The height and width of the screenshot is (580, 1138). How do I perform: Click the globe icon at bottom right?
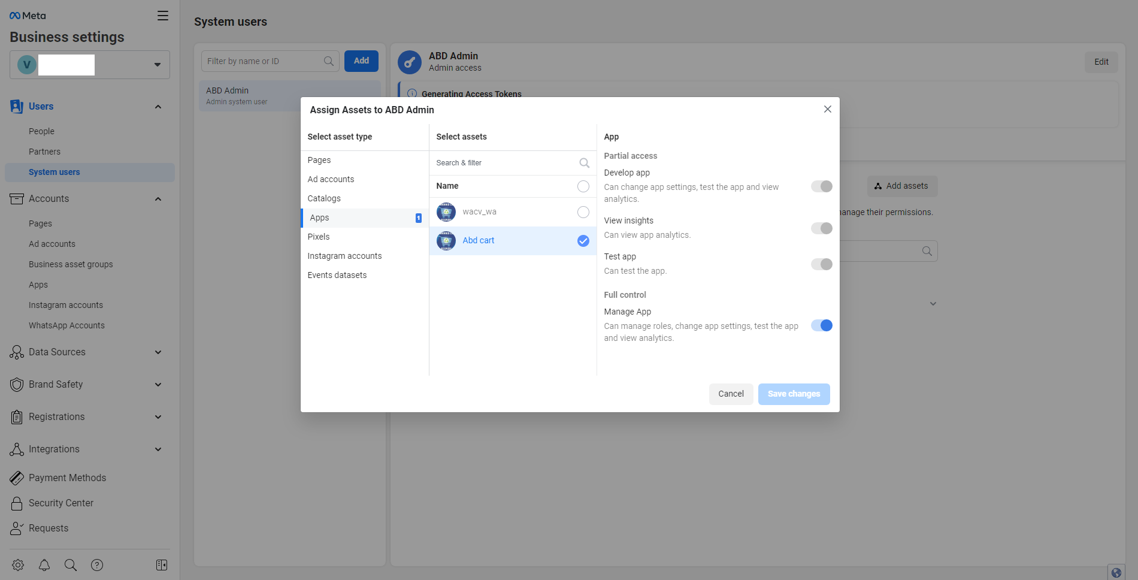1116,572
